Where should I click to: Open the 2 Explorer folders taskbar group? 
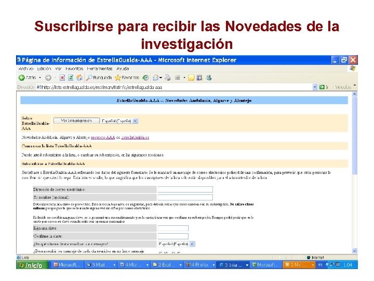point(167,265)
